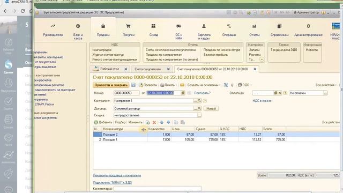Image resolution: width=343 pixels, height=193 pixels.
Task: Move the row up with the blue arrow
Action: (162, 122)
